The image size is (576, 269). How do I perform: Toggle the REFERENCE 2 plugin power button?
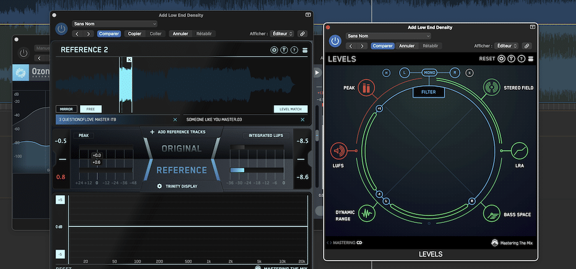tap(62, 29)
